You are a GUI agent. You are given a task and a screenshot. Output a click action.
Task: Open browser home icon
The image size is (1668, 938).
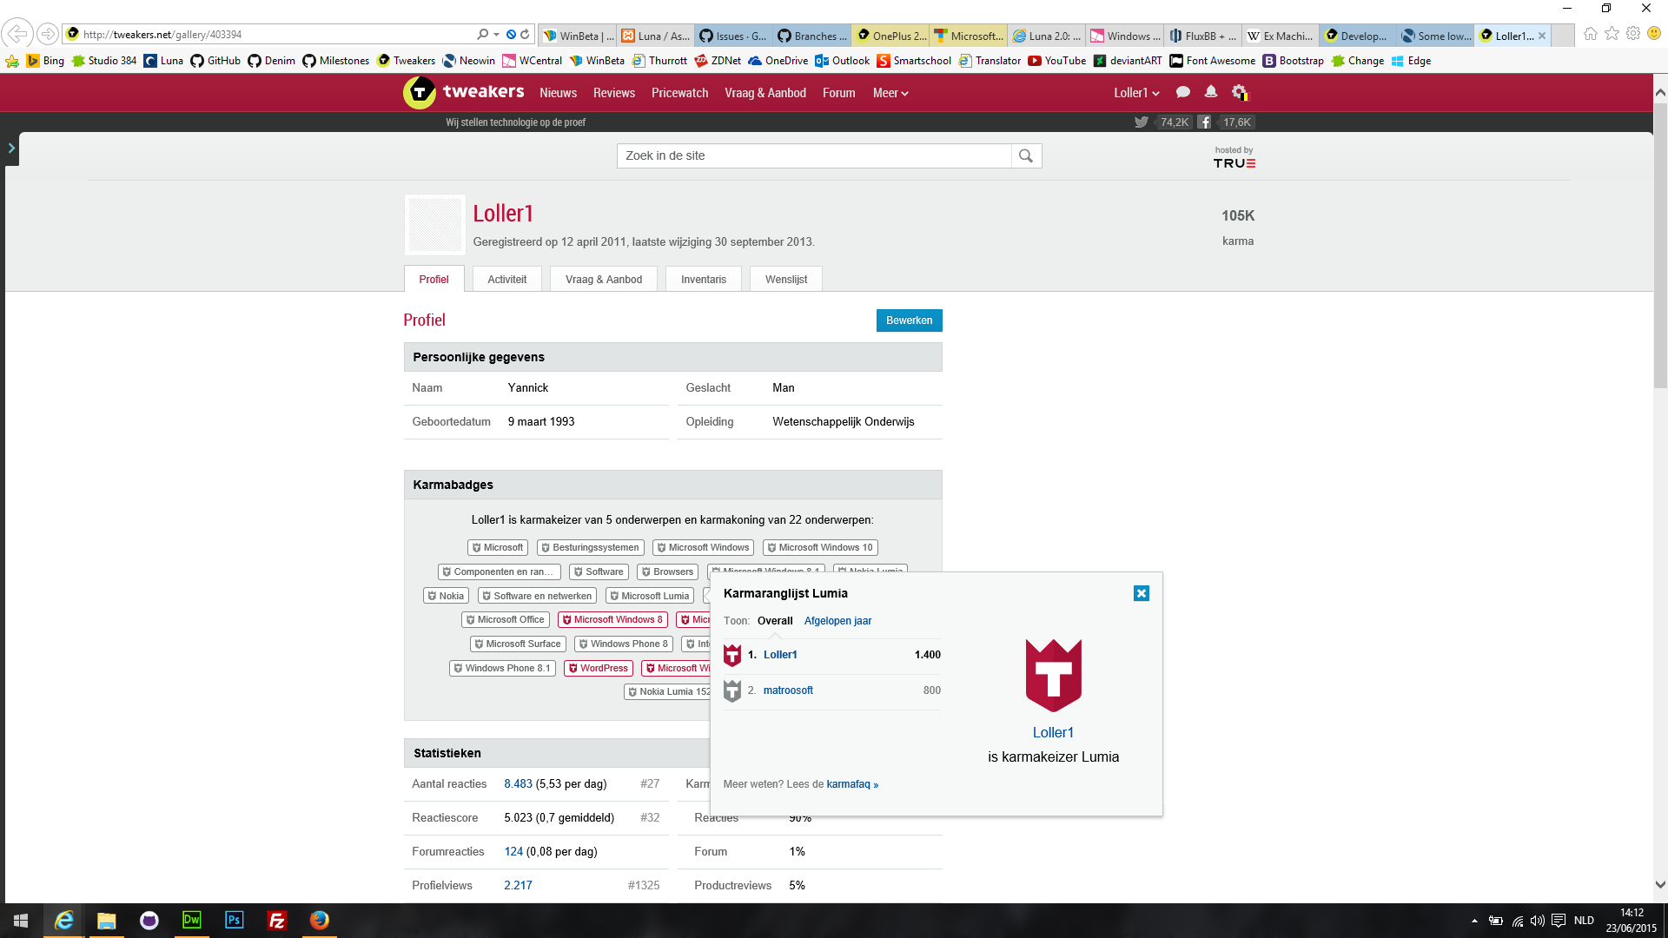click(1590, 34)
